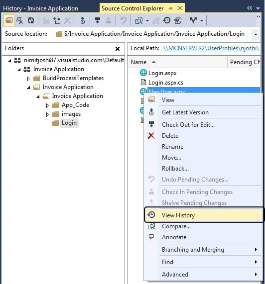The height and width of the screenshot is (284, 265).
Task: Switch to History - Invoice Application tab
Action: tap(40, 8)
